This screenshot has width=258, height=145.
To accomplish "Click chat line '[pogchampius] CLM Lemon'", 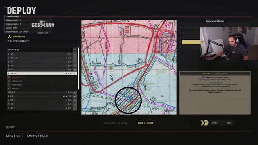I will tap(17, 32).
